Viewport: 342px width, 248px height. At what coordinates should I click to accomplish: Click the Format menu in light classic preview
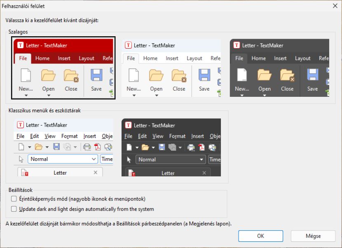(x=69, y=136)
